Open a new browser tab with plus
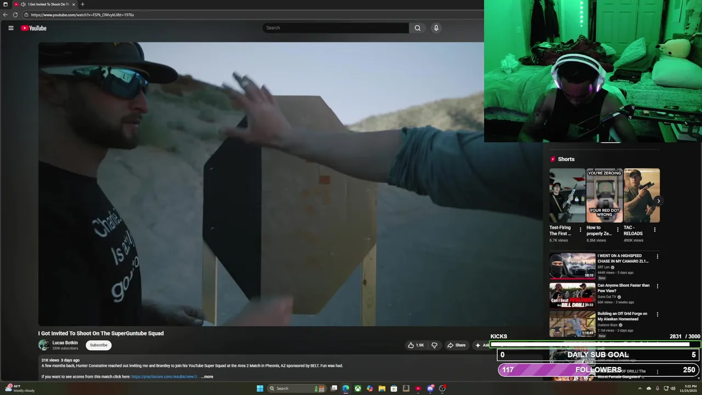 coord(82,4)
